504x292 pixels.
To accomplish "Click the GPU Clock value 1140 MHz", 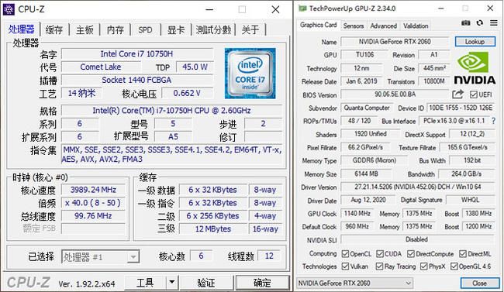I will [x=357, y=213].
